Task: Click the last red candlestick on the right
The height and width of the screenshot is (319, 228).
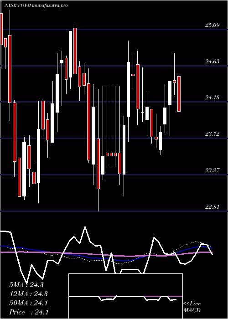Action: (x=179, y=94)
